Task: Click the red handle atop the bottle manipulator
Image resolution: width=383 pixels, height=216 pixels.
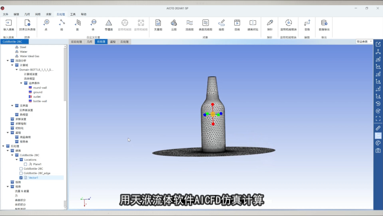Action: click(212, 104)
